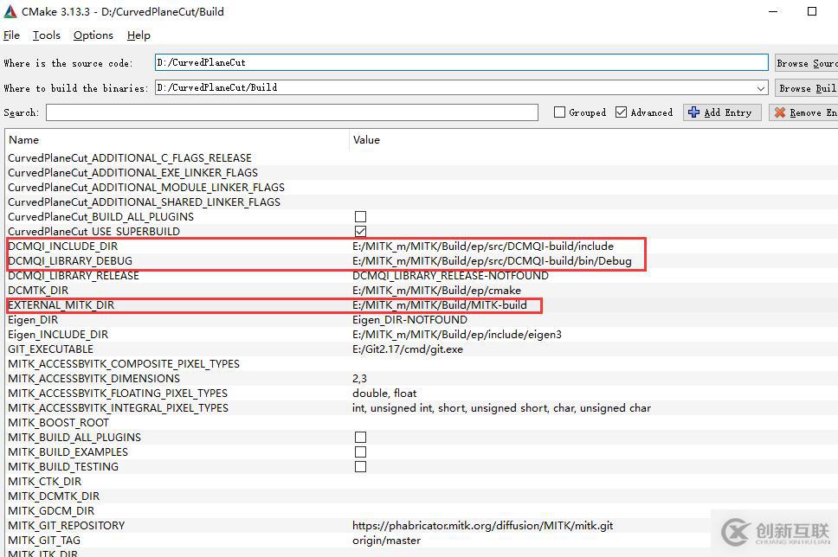Expand the build binaries path dropdown
The image size is (838, 557).
coord(760,88)
